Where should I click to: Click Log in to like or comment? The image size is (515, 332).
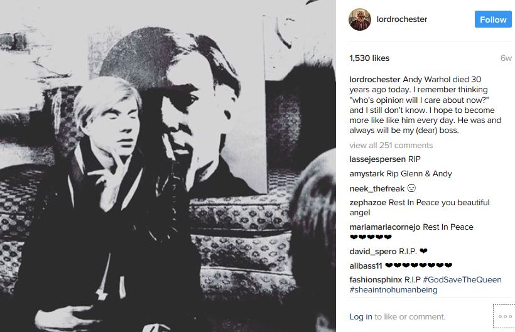click(360, 317)
